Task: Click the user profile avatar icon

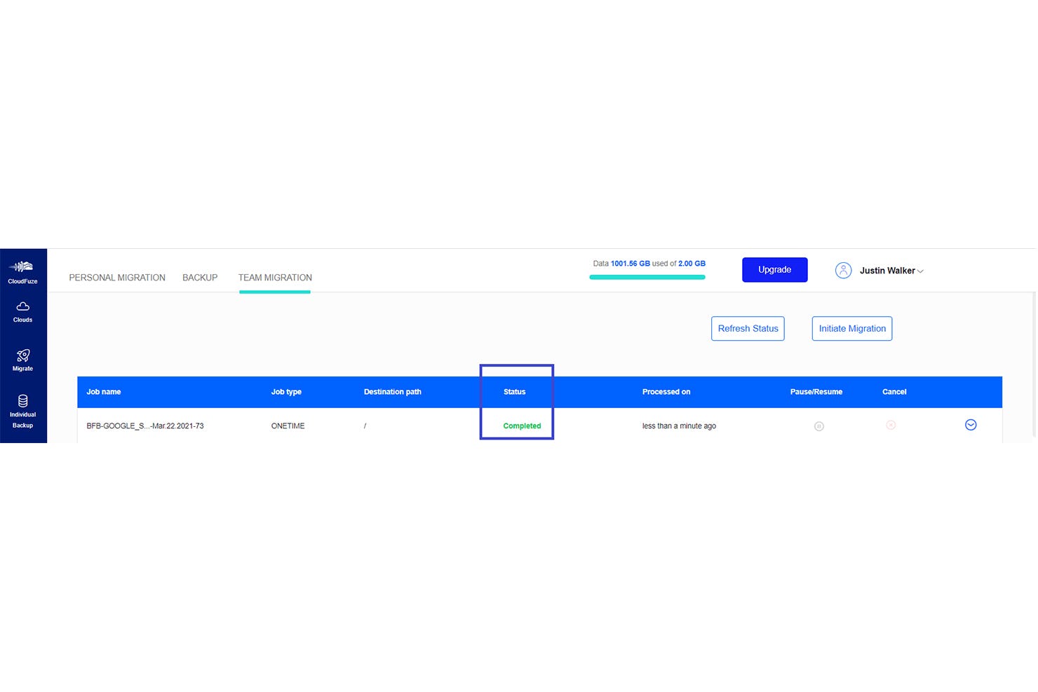Action: pyautogui.click(x=843, y=270)
